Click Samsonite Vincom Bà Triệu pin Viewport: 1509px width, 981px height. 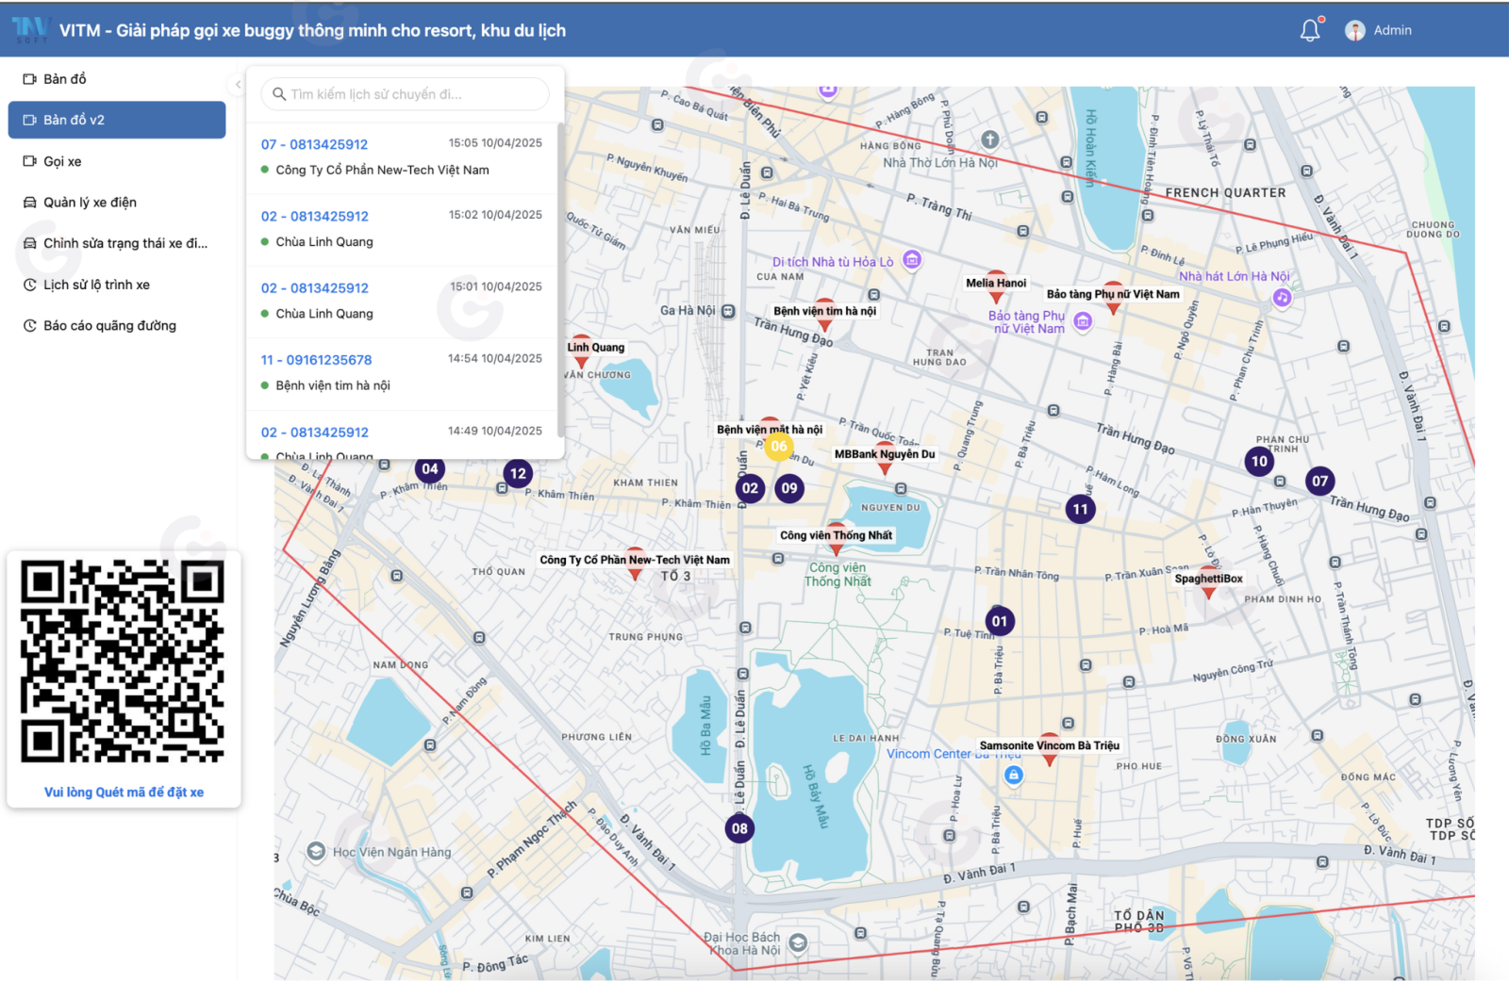1049,749
